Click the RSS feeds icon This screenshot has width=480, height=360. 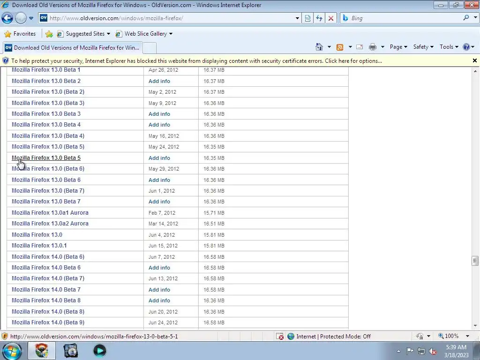(340, 47)
